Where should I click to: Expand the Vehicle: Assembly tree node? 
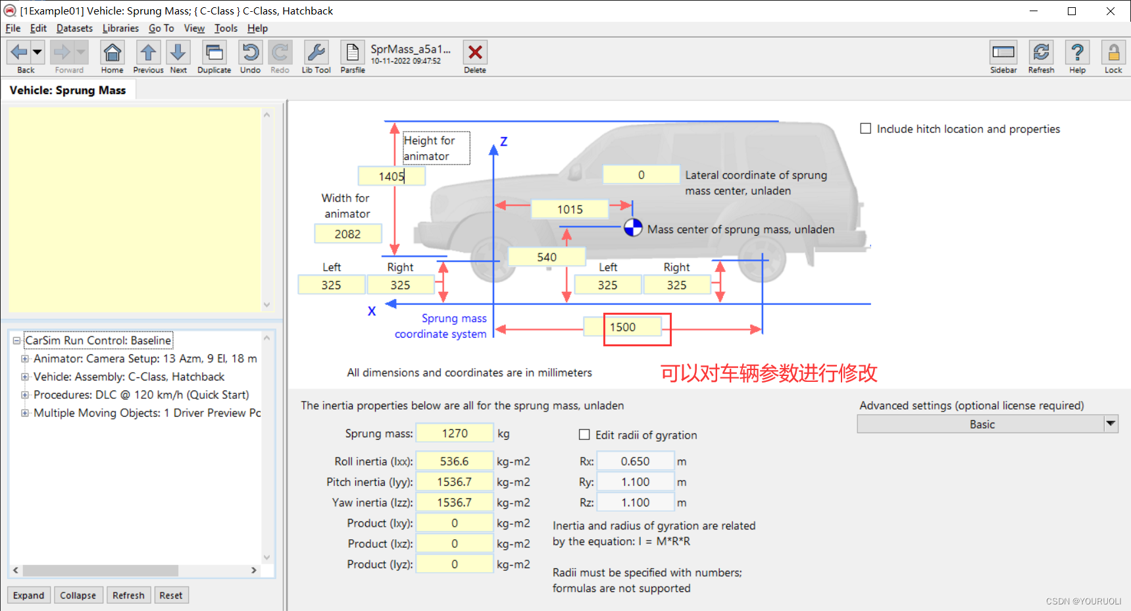click(24, 377)
